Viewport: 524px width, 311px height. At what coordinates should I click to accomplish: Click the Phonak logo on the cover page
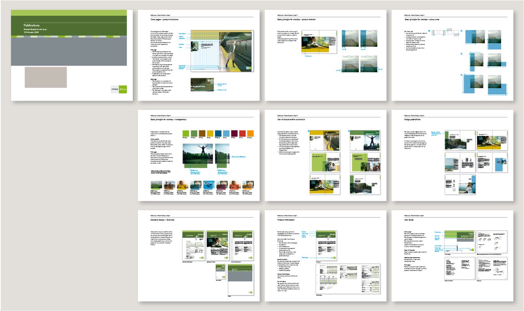tap(119, 89)
